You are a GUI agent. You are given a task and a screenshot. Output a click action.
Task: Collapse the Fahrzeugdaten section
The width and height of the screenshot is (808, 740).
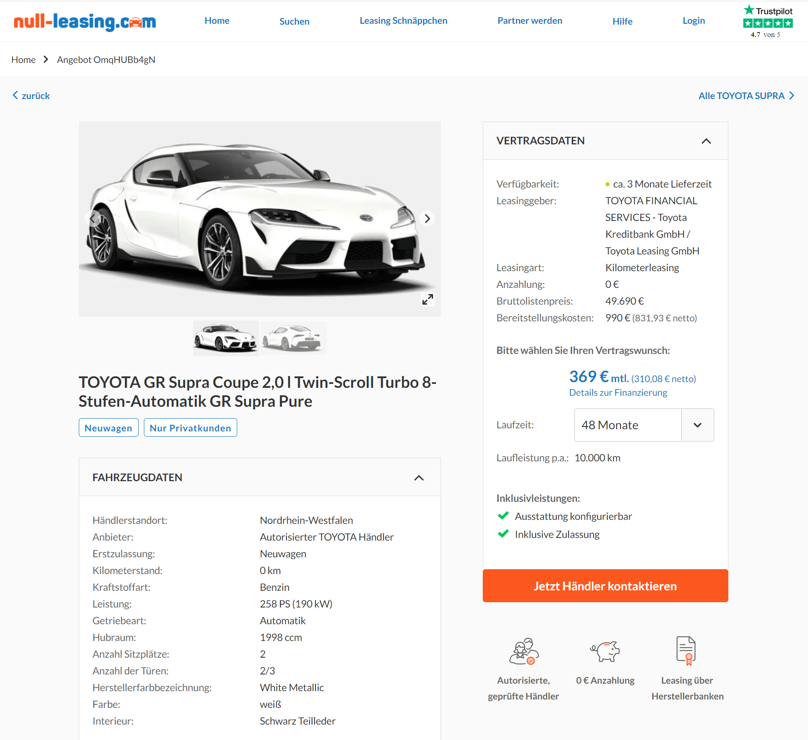coord(419,478)
